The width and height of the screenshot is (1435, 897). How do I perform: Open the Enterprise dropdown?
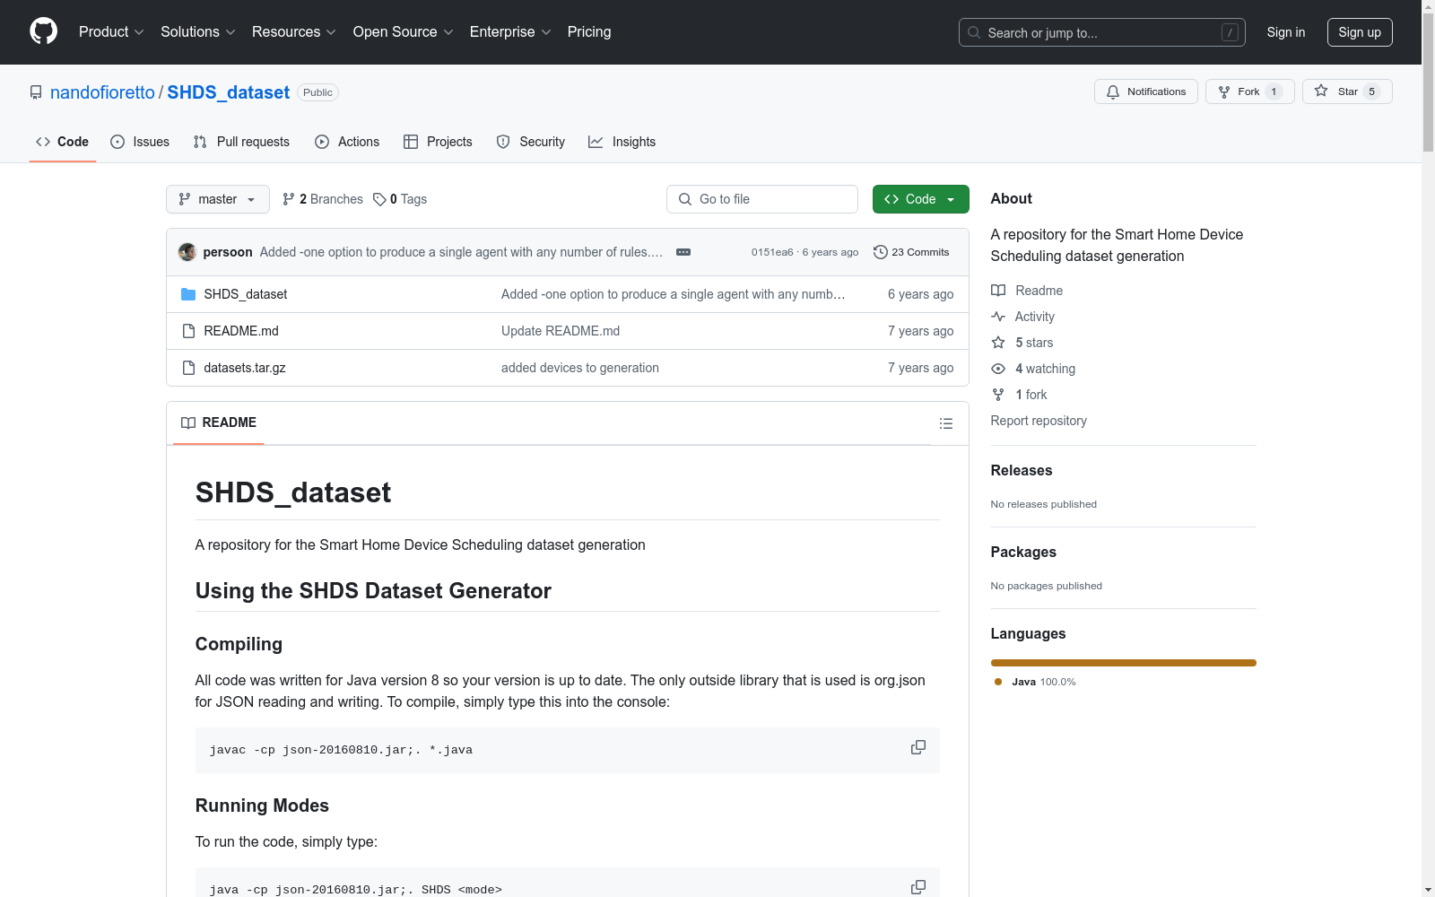[510, 32]
